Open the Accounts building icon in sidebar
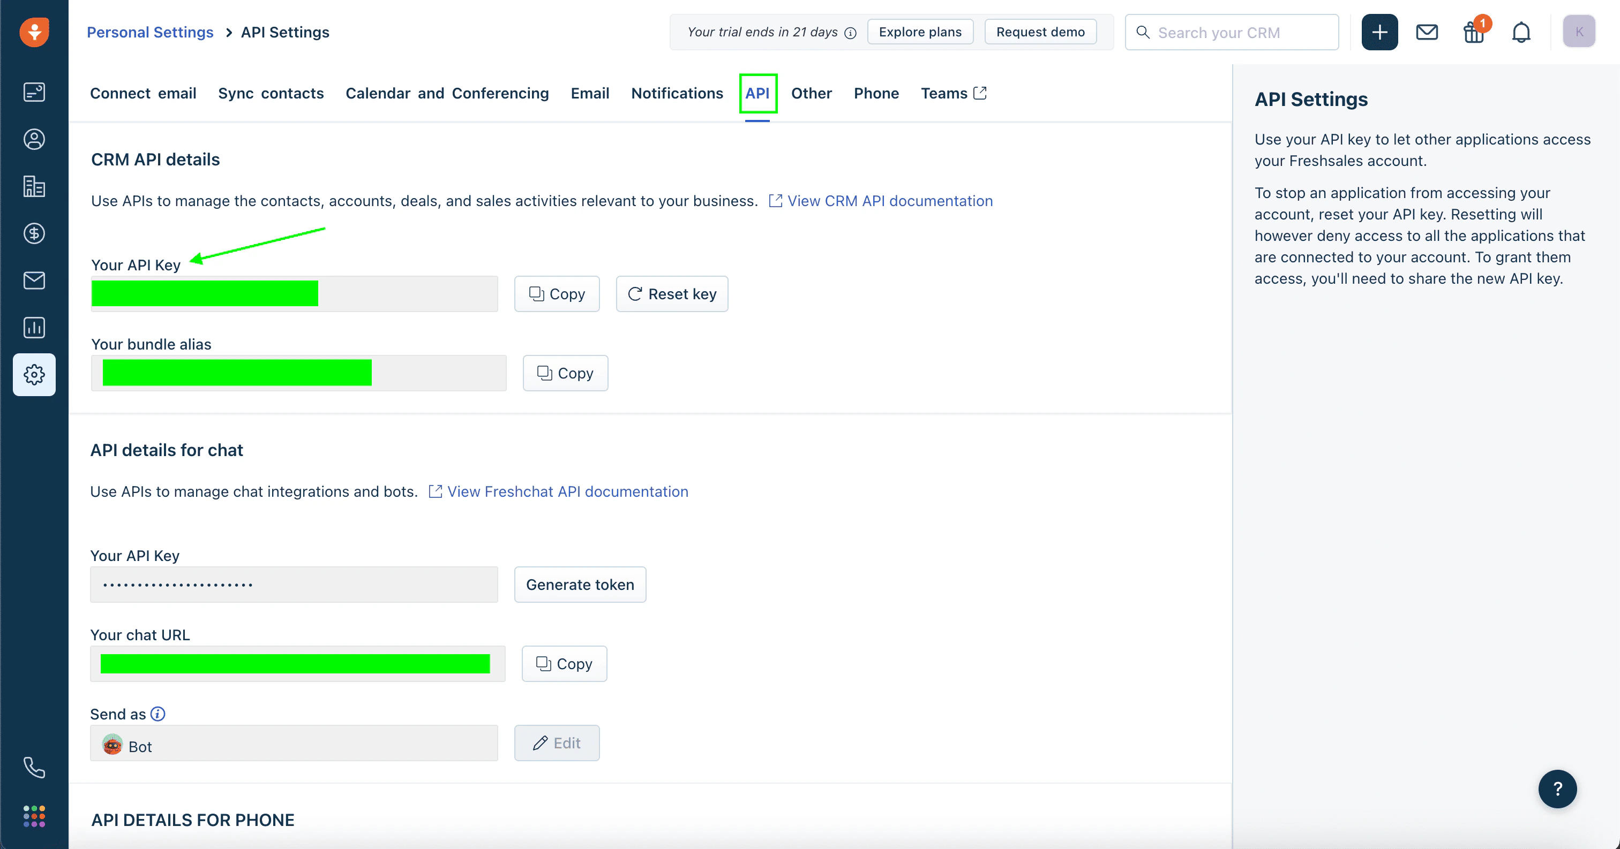Image resolution: width=1620 pixels, height=849 pixels. [x=34, y=187]
